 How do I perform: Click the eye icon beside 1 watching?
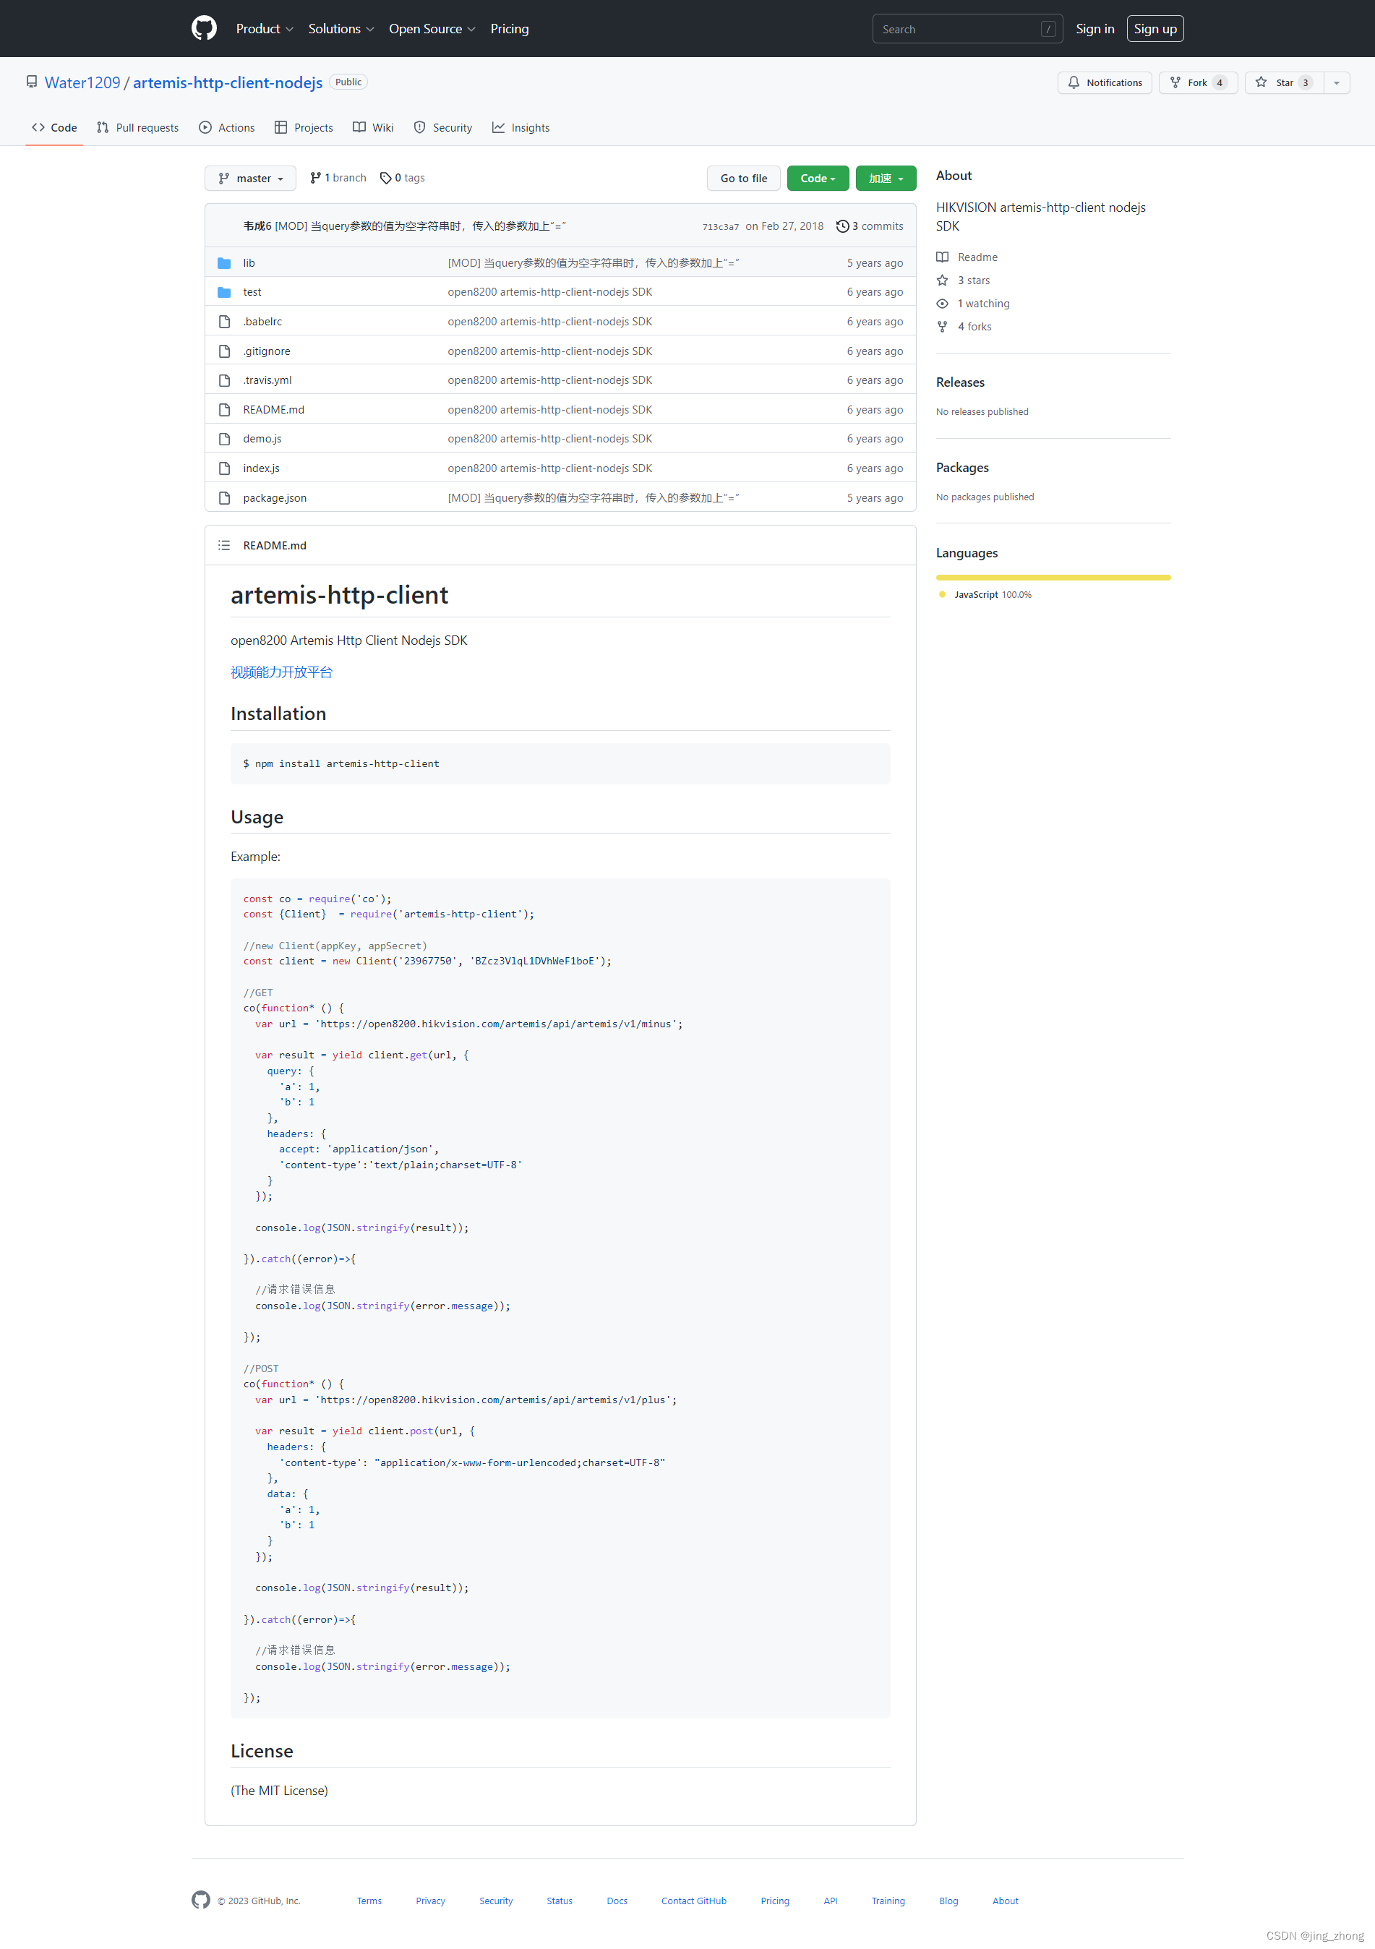pyautogui.click(x=942, y=303)
